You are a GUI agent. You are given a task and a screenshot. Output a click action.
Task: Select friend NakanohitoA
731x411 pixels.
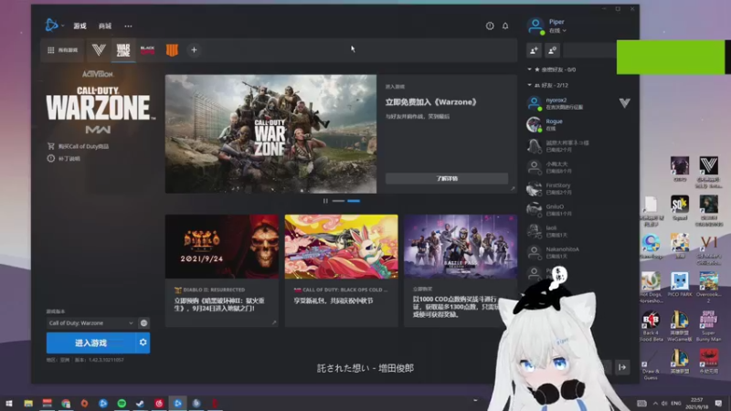click(578, 252)
